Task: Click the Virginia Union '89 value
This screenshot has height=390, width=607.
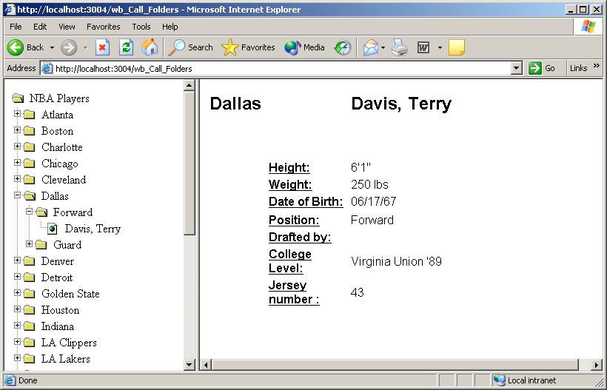Action: (x=396, y=261)
